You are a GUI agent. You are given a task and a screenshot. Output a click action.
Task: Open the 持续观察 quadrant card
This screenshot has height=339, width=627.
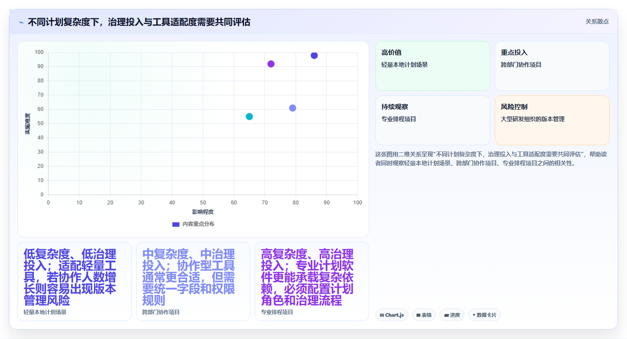click(433, 120)
